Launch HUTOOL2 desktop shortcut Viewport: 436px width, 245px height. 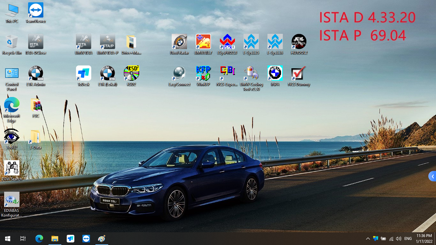pyautogui.click(x=299, y=44)
